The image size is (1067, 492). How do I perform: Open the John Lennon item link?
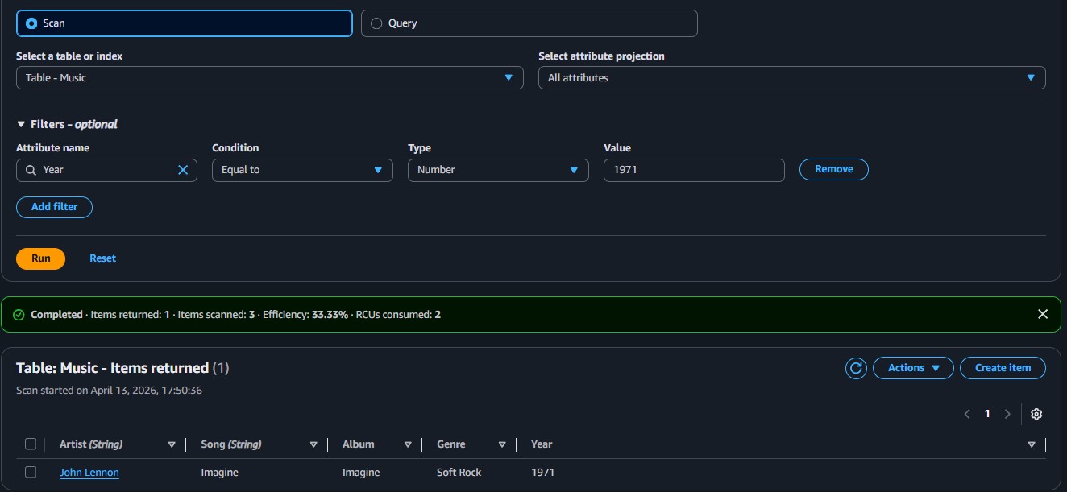[x=89, y=473]
